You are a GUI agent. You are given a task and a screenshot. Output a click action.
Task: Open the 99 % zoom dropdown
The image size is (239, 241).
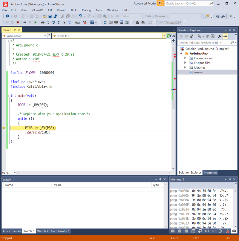[15, 173]
